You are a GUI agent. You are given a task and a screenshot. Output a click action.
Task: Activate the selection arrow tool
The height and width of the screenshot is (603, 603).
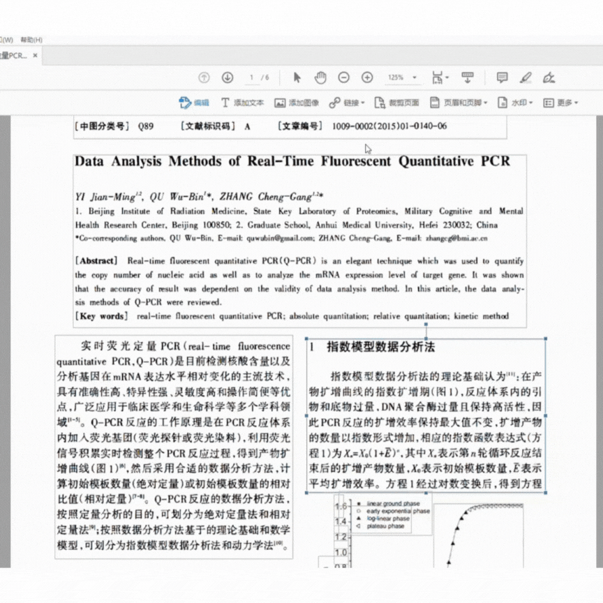click(296, 77)
